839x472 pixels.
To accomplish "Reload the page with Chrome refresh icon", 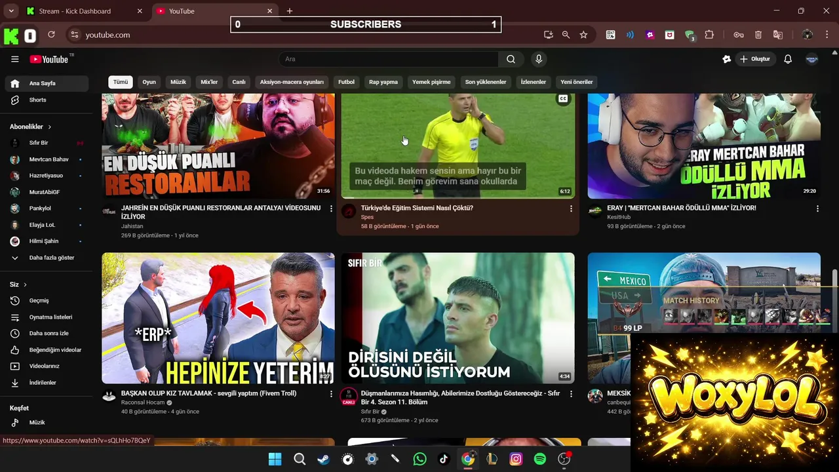I will coord(51,35).
